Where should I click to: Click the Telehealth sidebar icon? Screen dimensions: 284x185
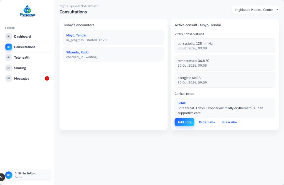(9, 58)
